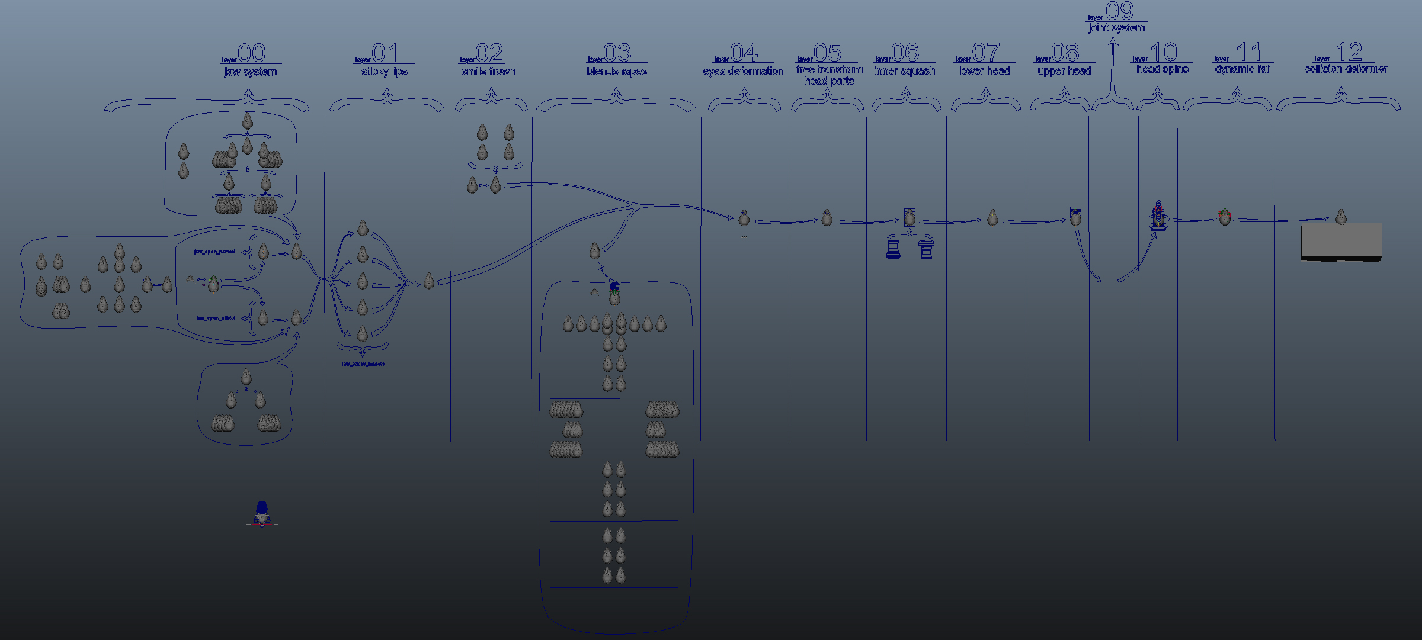Click the jaw_sticky_targets label under sticky lips

coord(363,364)
